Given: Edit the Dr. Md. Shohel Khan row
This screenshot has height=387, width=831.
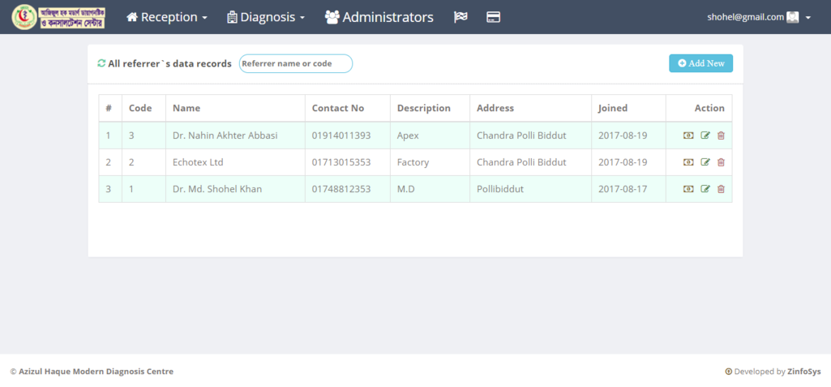Looking at the screenshot, I should pos(705,189).
